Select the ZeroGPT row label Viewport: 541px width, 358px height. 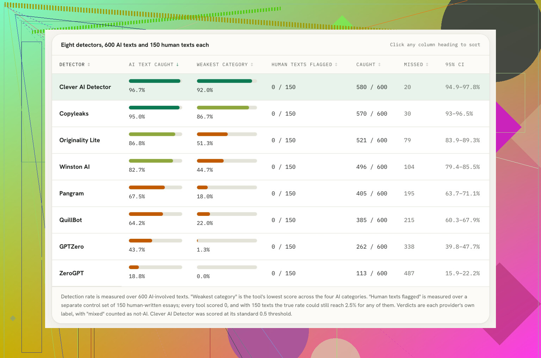(71, 273)
